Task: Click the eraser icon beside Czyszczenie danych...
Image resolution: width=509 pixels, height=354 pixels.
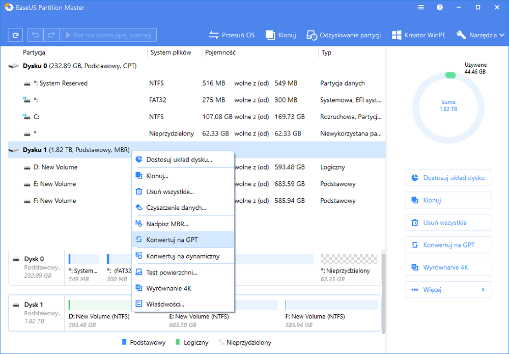Action: tap(139, 207)
